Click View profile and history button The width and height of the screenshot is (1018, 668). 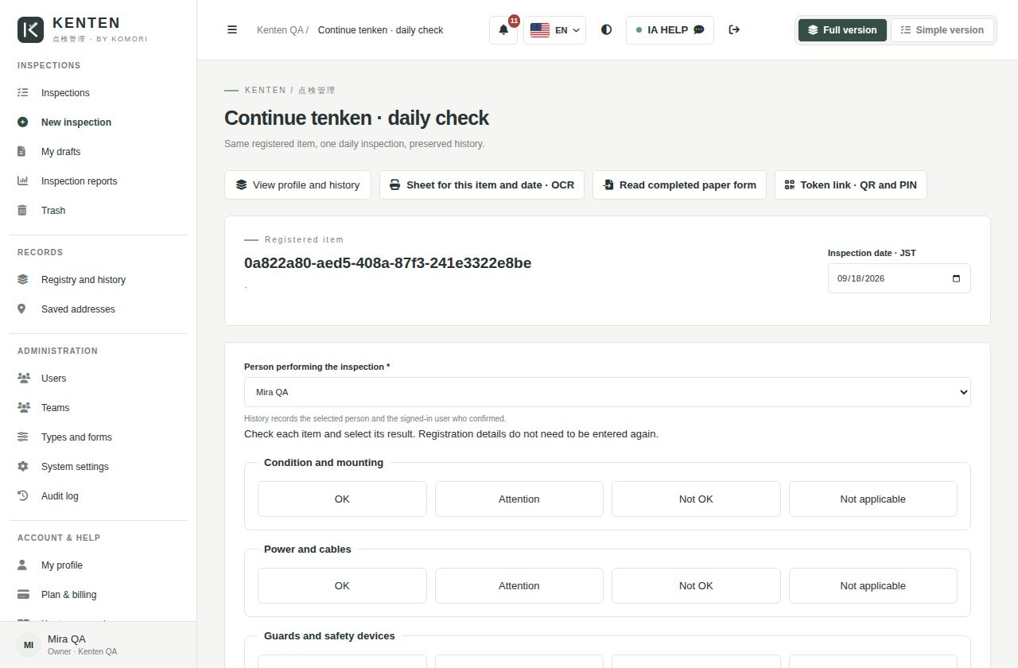click(297, 185)
